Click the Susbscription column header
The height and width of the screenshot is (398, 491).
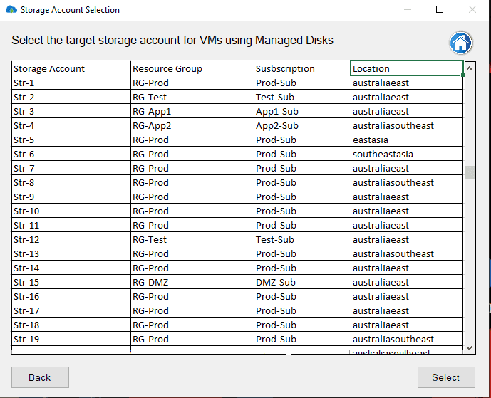pos(302,68)
